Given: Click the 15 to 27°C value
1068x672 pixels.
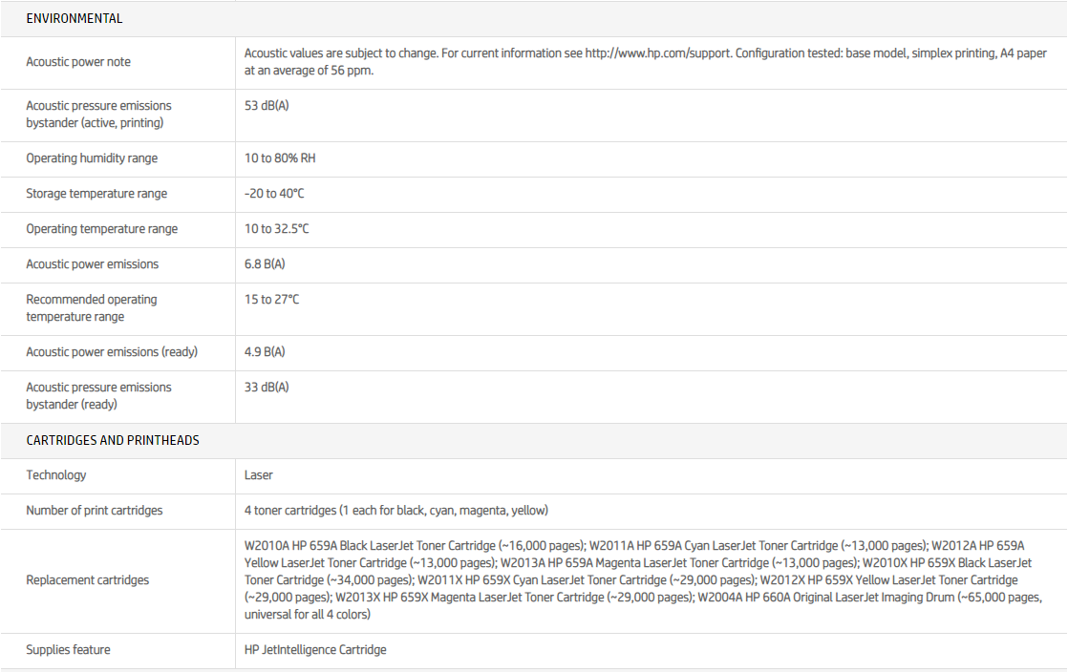Looking at the screenshot, I should click(x=272, y=300).
